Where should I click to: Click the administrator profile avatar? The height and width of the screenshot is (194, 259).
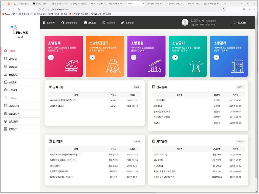pos(185,23)
